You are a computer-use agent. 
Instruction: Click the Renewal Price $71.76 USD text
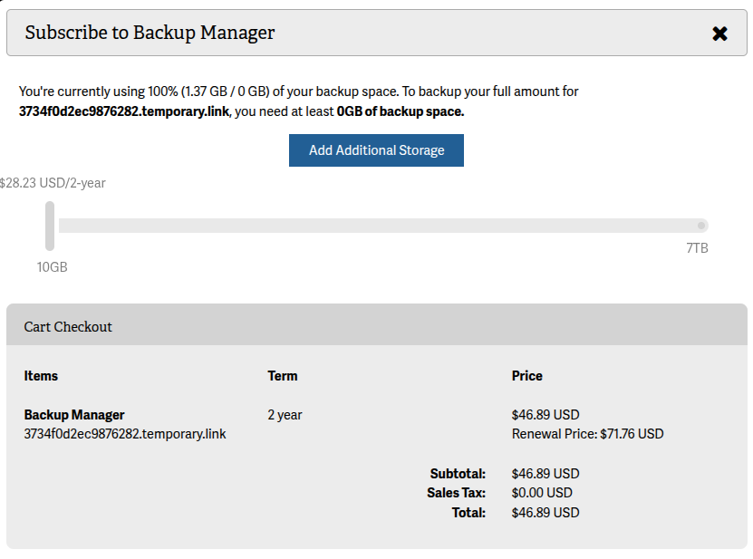(x=587, y=434)
